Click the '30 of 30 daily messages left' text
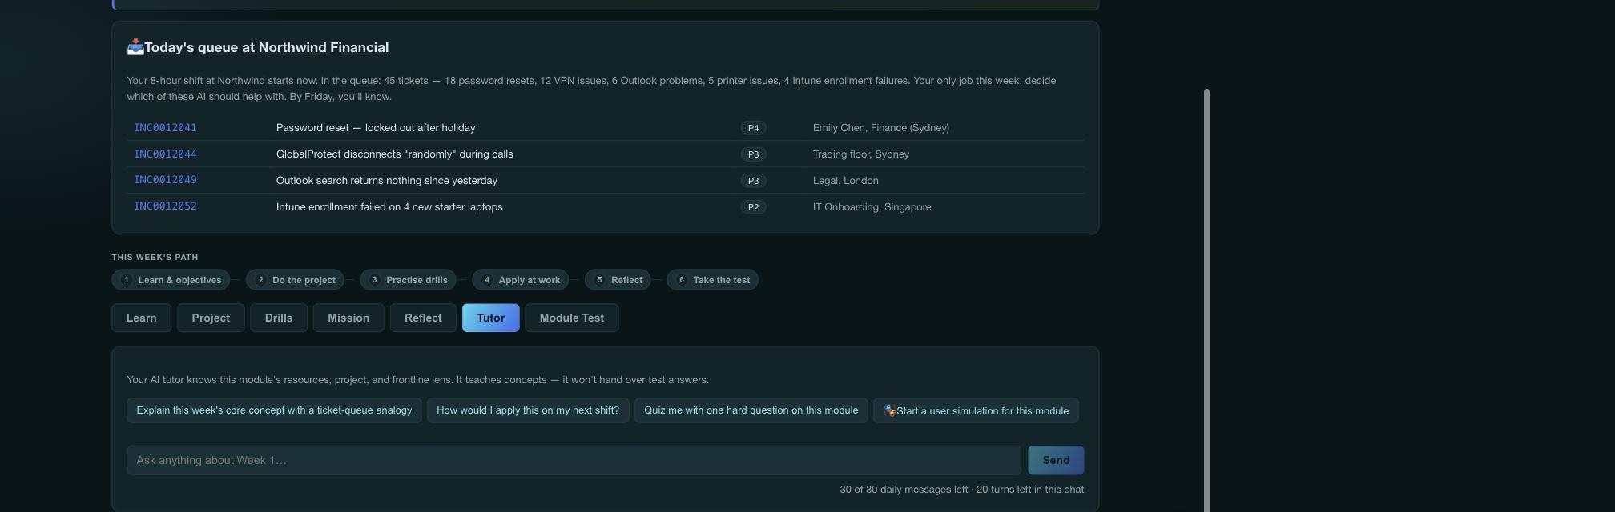The width and height of the screenshot is (1615, 512). click(x=904, y=490)
